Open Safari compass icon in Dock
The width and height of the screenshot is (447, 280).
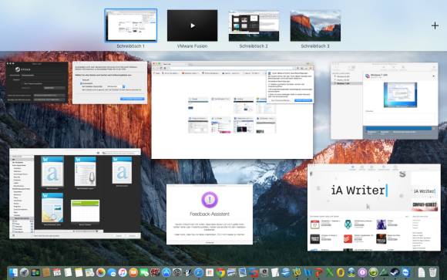pyautogui.click(x=199, y=272)
